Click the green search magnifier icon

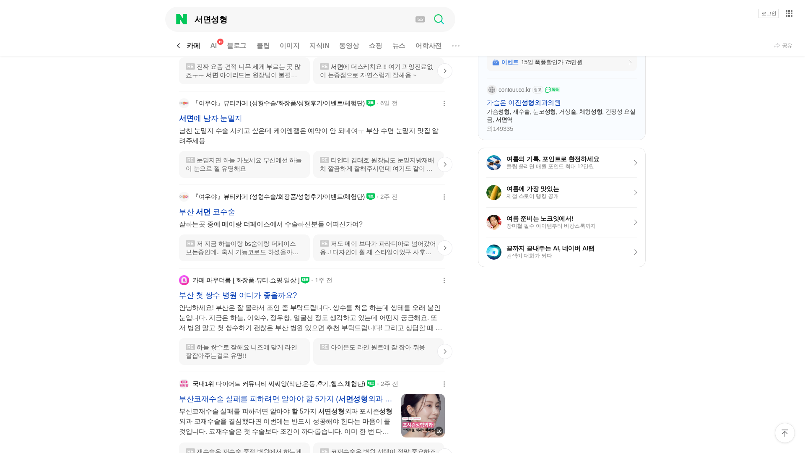pyautogui.click(x=439, y=19)
